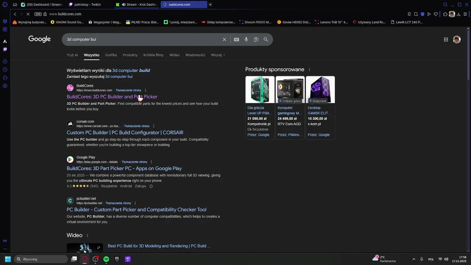Open History from the sidebar clock icon
471x265 pixels.
(5, 70)
